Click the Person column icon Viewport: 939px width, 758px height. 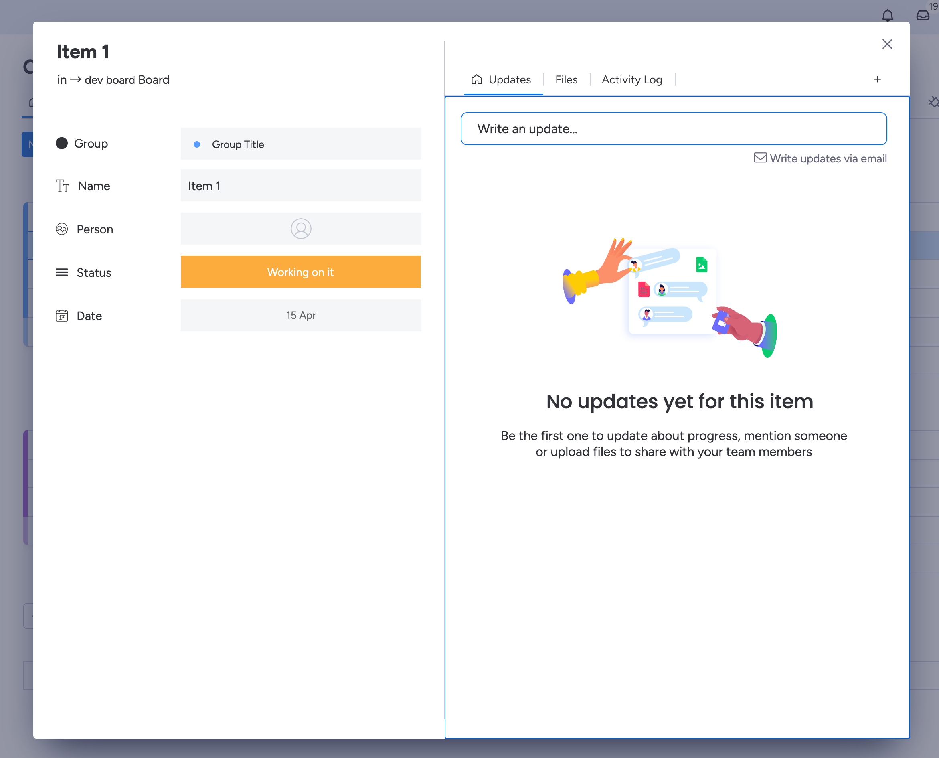point(62,229)
